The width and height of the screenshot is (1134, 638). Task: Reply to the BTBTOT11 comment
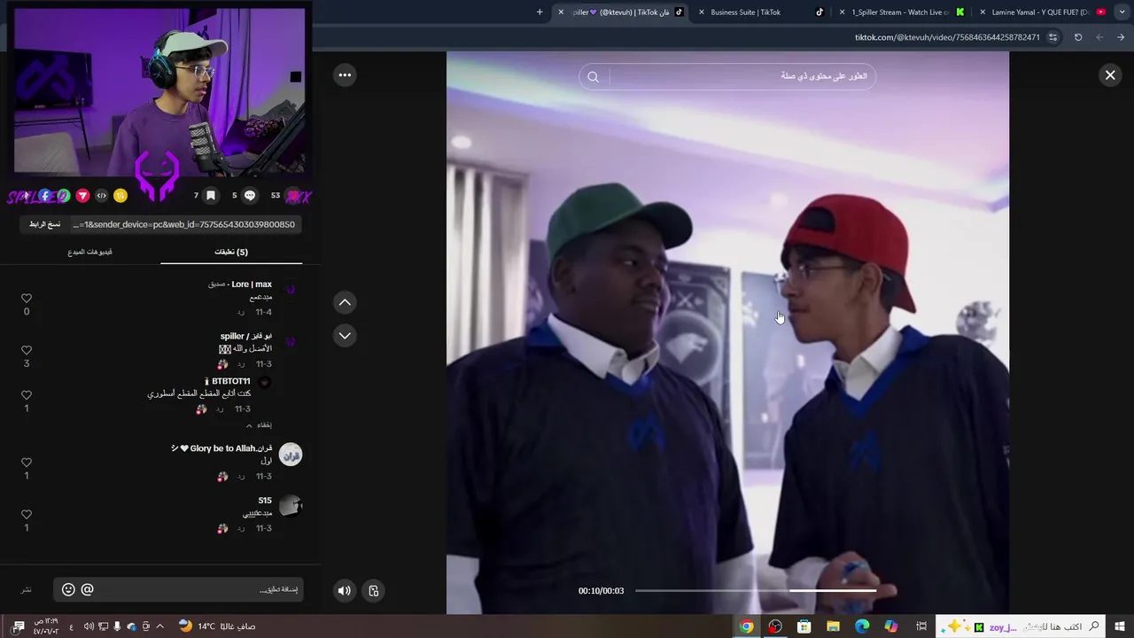(x=219, y=409)
